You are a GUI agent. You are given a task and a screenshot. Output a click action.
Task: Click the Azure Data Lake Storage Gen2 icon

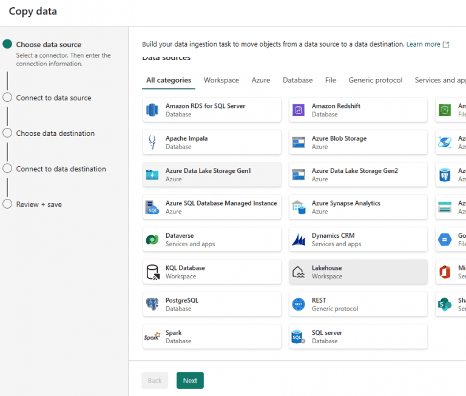(x=299, y=175)
